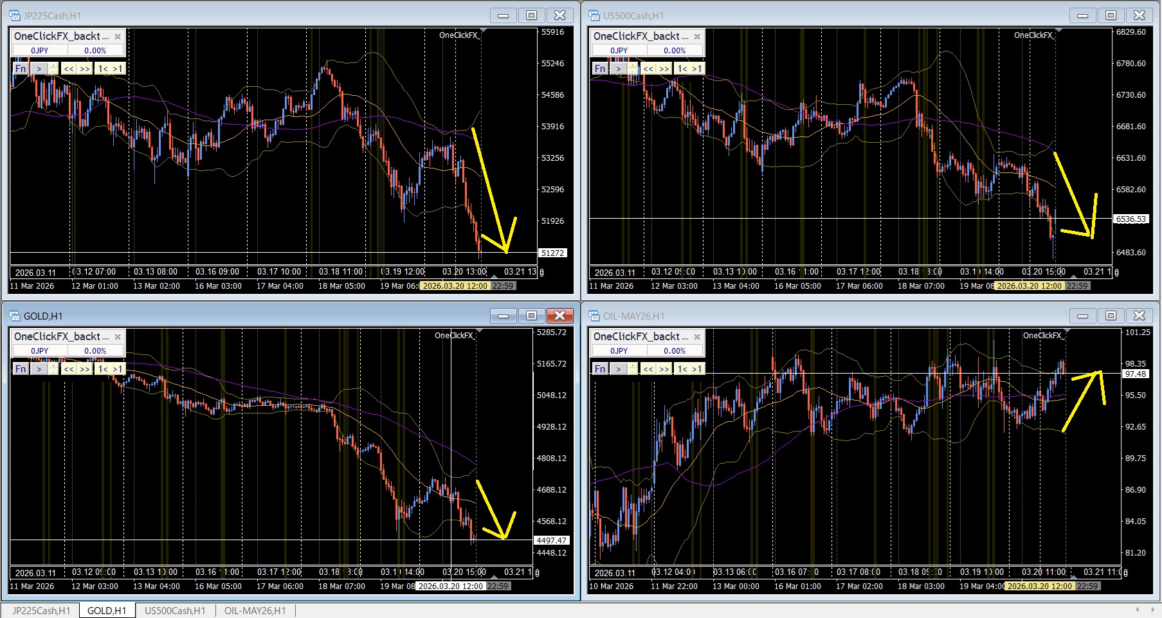Step forward one bar on GOLD chart
This screenshot has height=618, width=1162.
click(x=117, y=369)
